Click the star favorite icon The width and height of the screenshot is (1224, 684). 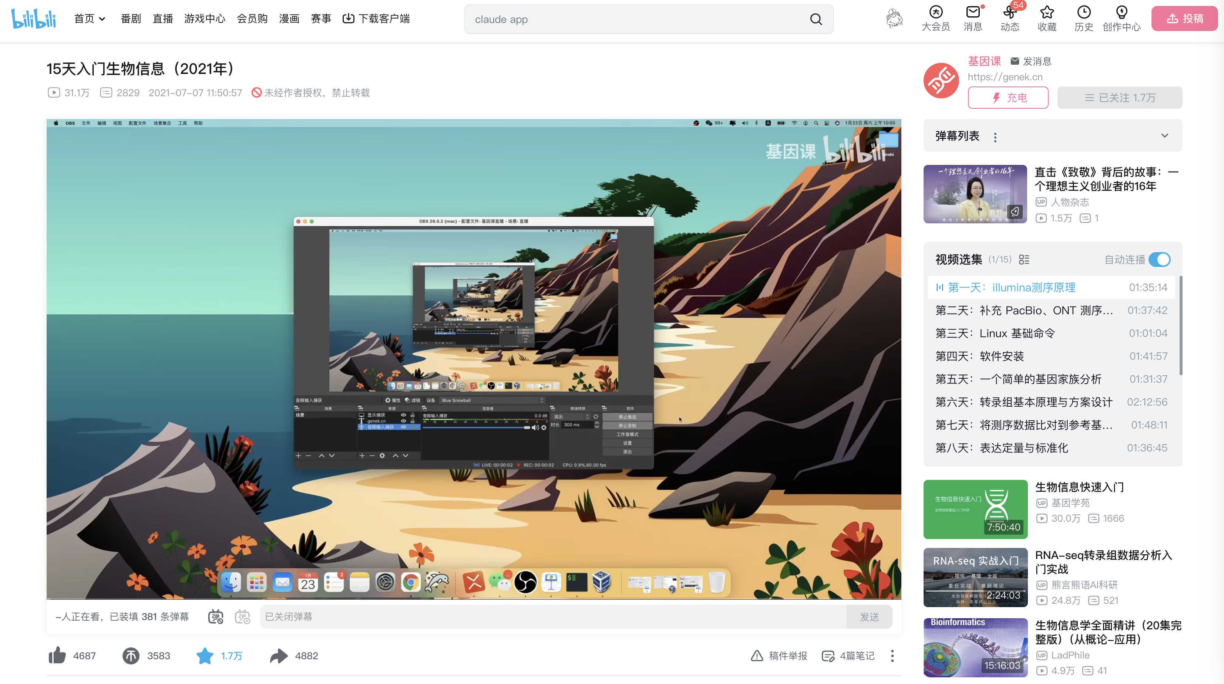(x=205, y=656)
